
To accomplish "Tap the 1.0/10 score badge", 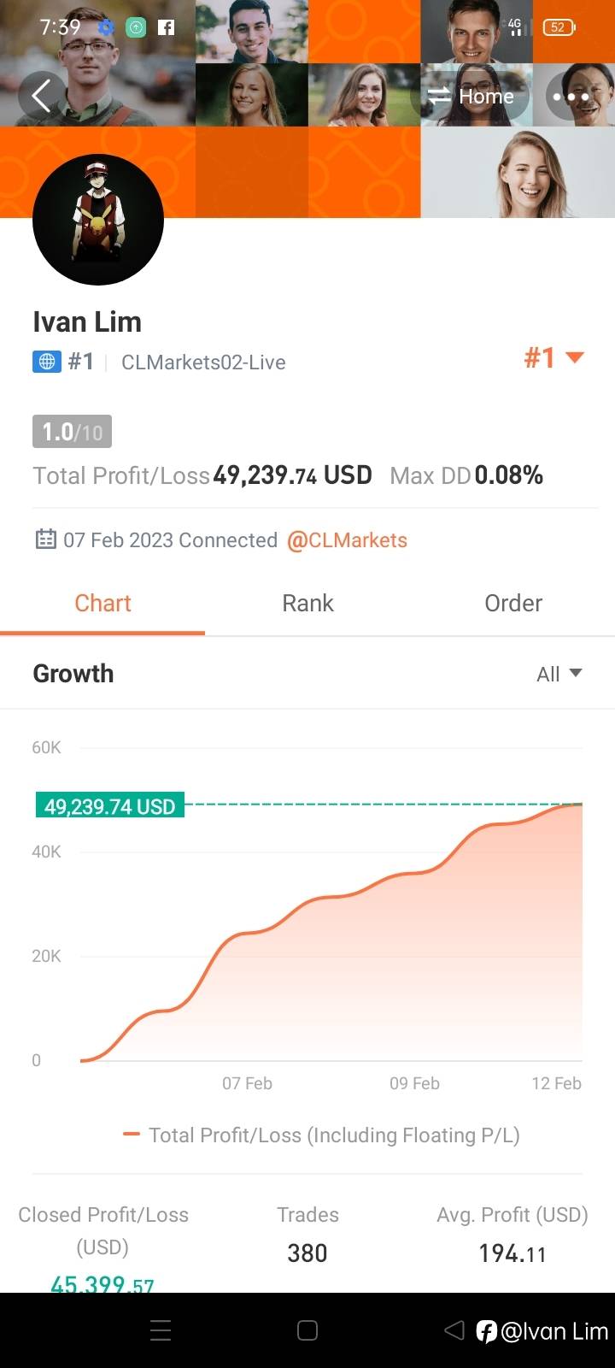I will tap(73, 432).
